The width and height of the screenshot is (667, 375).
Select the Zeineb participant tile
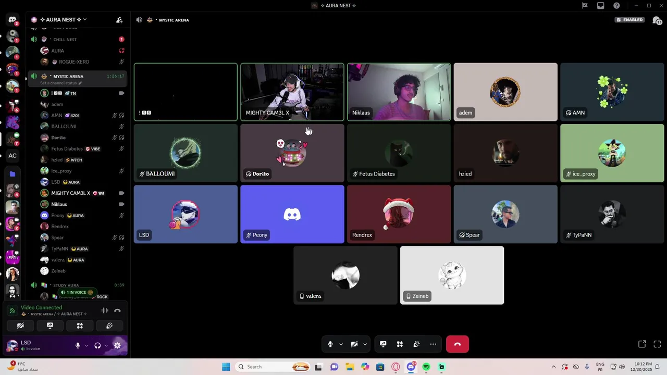tap(452, 276)
